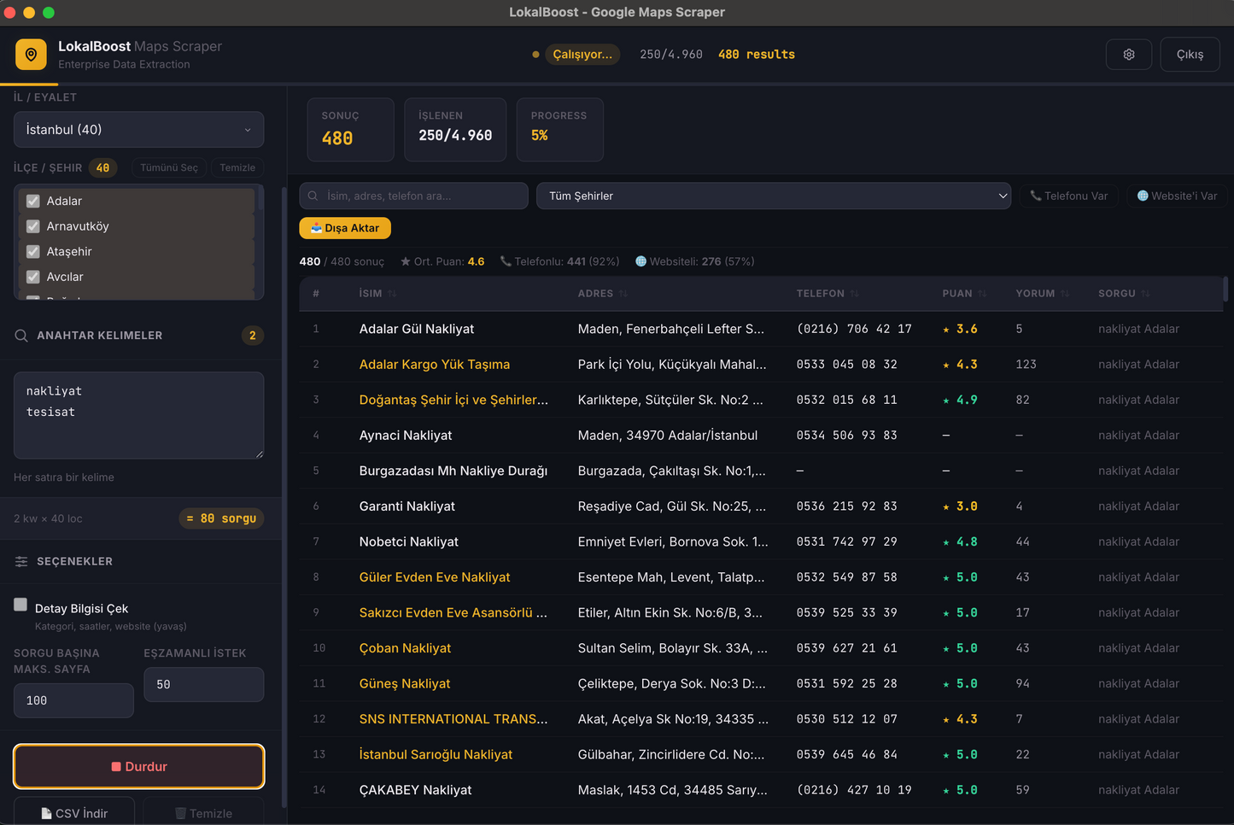This screenshot has height=825, width=1234.
Task: Click the Burgazadası Mh Nakliye Durağı name
Action: coord(453,471)
